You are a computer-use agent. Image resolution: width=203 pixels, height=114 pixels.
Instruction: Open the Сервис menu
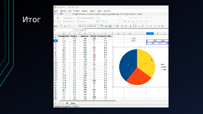pos(93,11)
